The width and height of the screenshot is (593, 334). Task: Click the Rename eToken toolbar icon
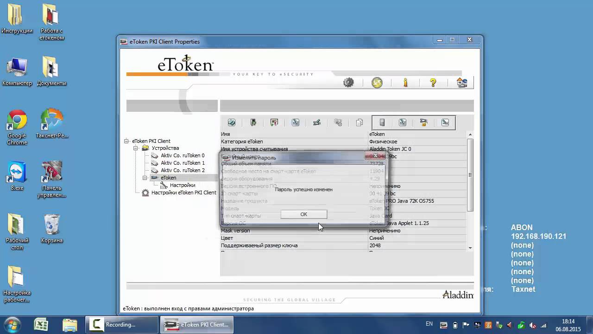[x=317, y=122]
